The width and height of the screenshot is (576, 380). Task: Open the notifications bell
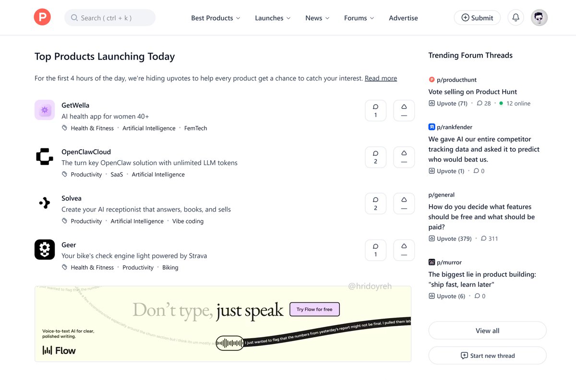click(x=516, y=18)
